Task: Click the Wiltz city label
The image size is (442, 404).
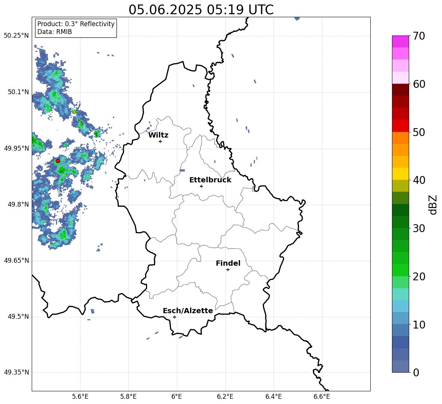Action: [158, 135]
